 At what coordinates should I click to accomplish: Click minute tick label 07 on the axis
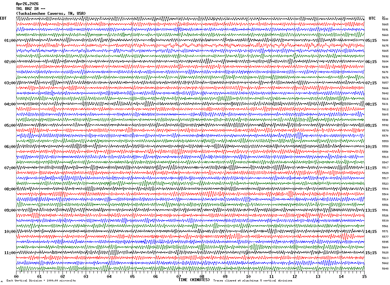179,277
